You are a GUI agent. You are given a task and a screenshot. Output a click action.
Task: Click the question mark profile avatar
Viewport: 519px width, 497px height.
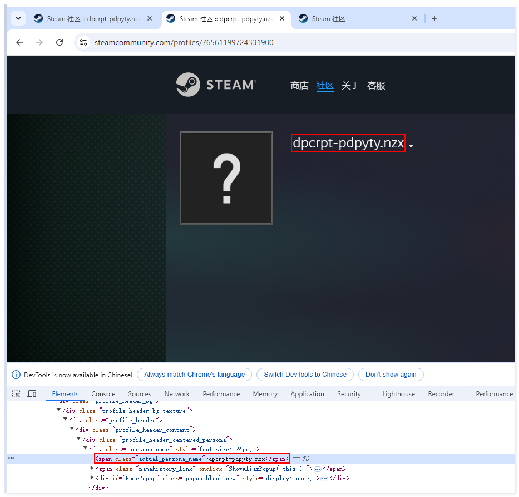[x=226, y=178]
